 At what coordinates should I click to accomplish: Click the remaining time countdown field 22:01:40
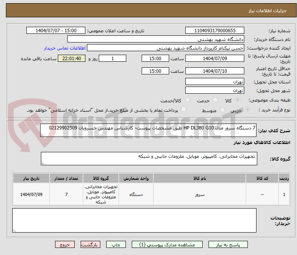72,59
